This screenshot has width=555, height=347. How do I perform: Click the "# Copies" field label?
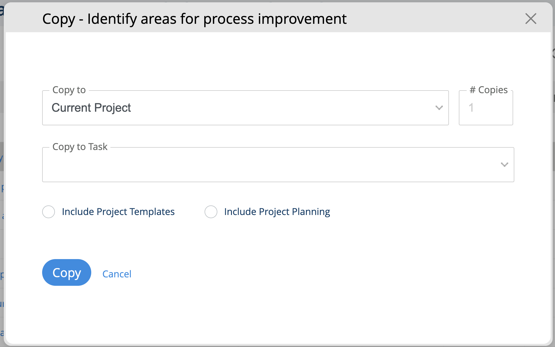488,90
